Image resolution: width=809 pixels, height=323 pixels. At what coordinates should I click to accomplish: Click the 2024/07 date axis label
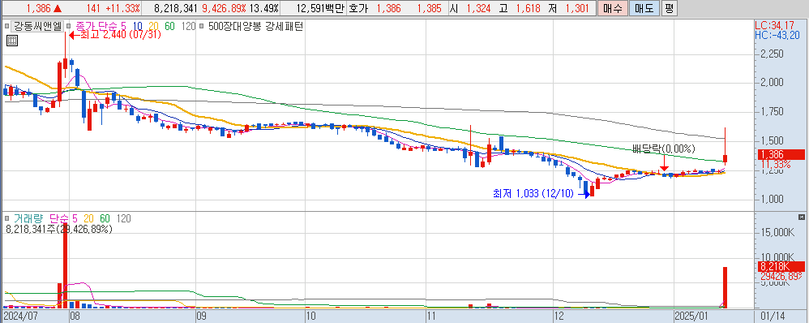pos(19,315)
